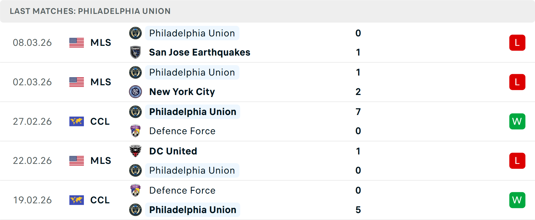Screen dimensions: 535x220
Task: Toggle the green W badge for the 7-0 win
Action: click(517, 121)
